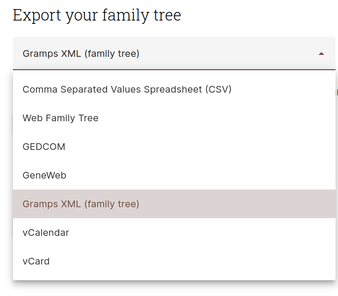Select Comma Separated Values Spreadsheet (CSV) format
Viewport: 338px width, 296px height.
coord(174,89)
